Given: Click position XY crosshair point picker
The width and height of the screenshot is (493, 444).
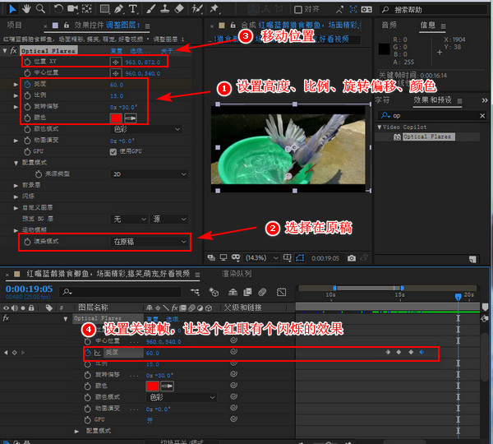Looking at the screenshot, I should click(x=115, y=62).
